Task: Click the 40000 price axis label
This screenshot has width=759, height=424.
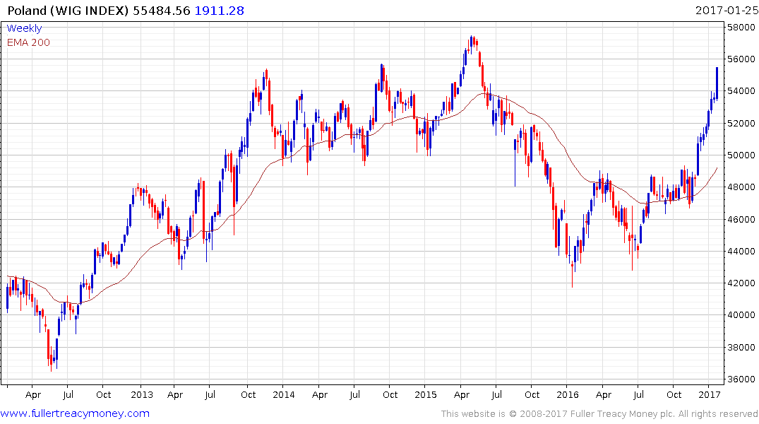Action: tap(741, 315)
